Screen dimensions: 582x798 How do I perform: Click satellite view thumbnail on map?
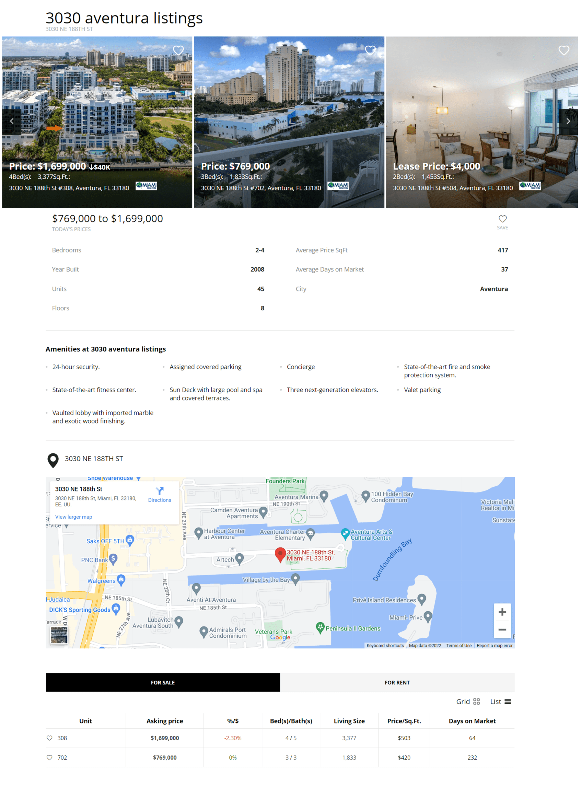[59, 635]
